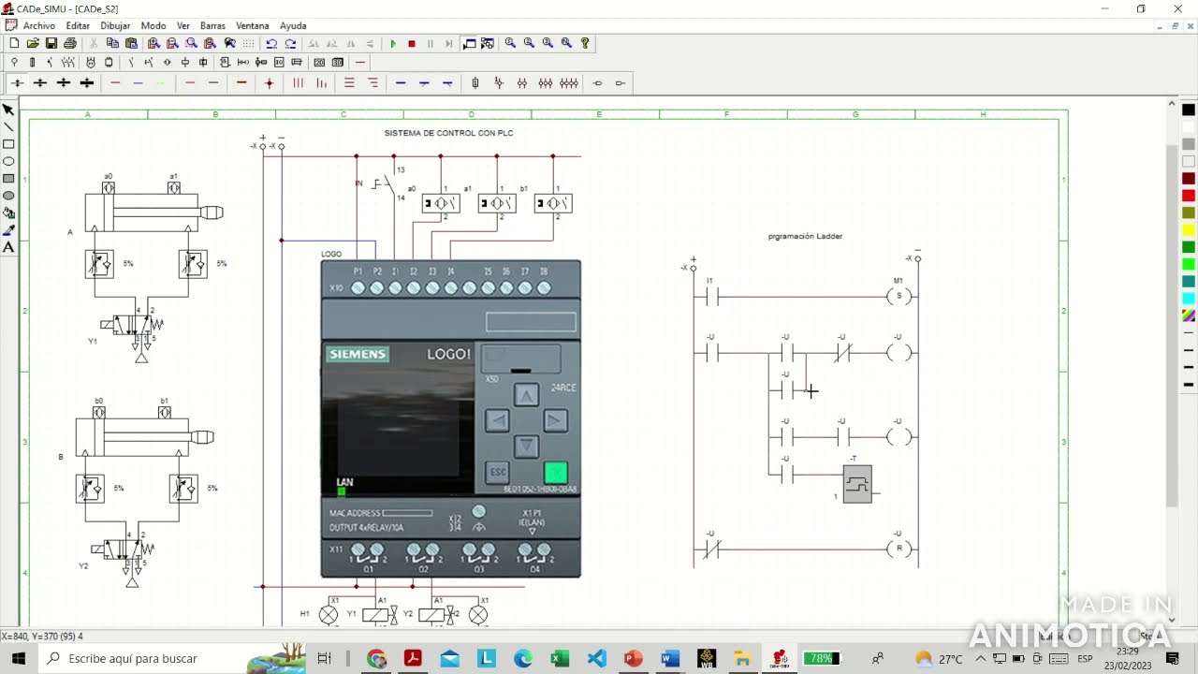Create a new file from the toolbar

tap(14, 43)
